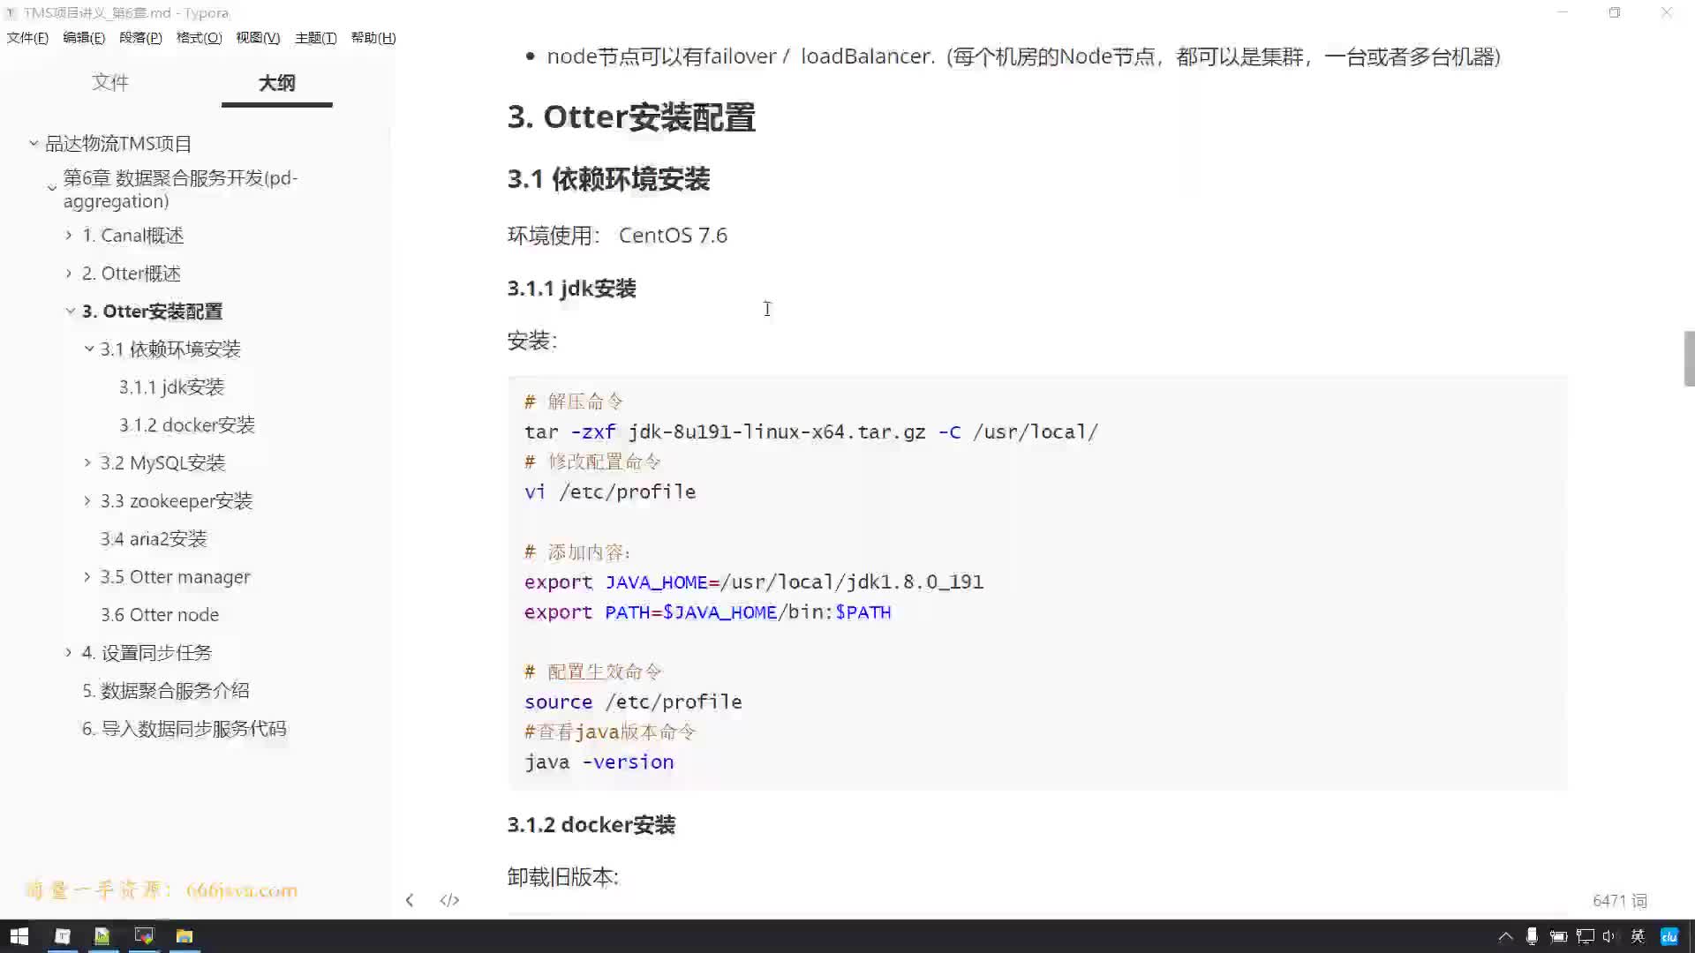
Task: Click the microphone tray icon
Action: pyautogui.click(x=1532, y=936)
